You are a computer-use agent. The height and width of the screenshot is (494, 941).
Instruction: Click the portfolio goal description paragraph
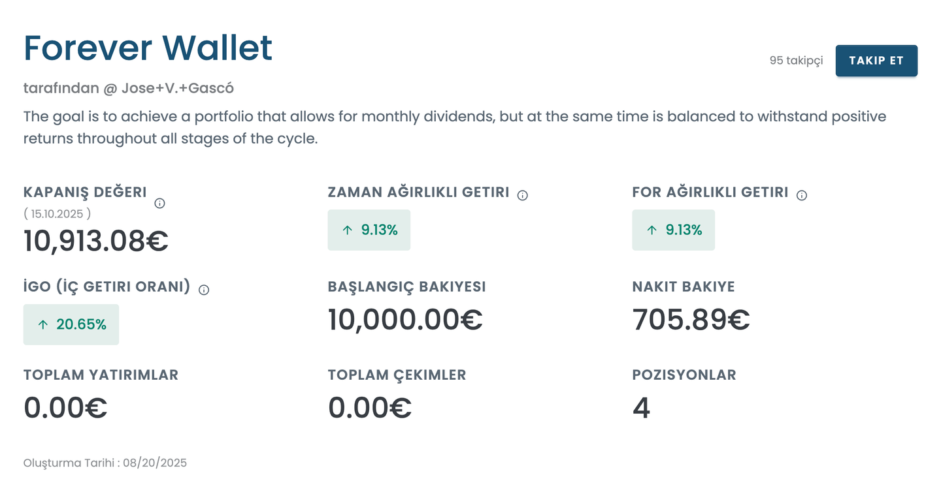coord(454,127)
